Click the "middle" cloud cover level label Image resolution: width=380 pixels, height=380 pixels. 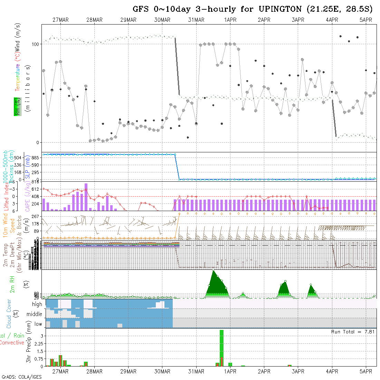point(35,314)
